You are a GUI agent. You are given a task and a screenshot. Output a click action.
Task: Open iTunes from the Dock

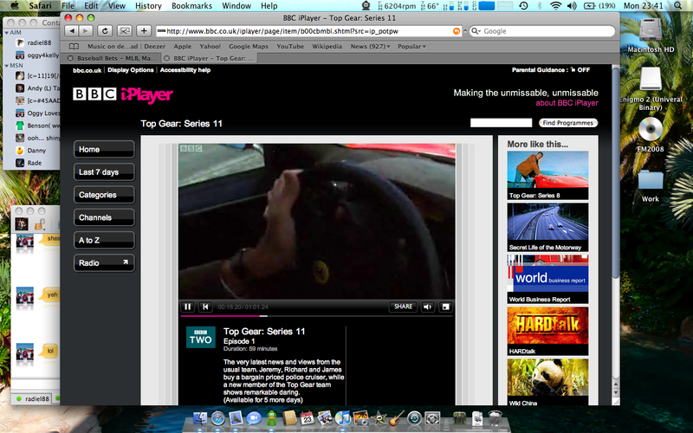(342, 417)
